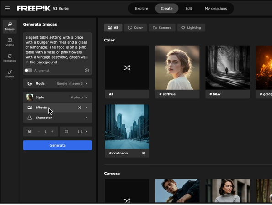
Task: Click the shuffle icon in Effects row
Action: click(80, 108)
